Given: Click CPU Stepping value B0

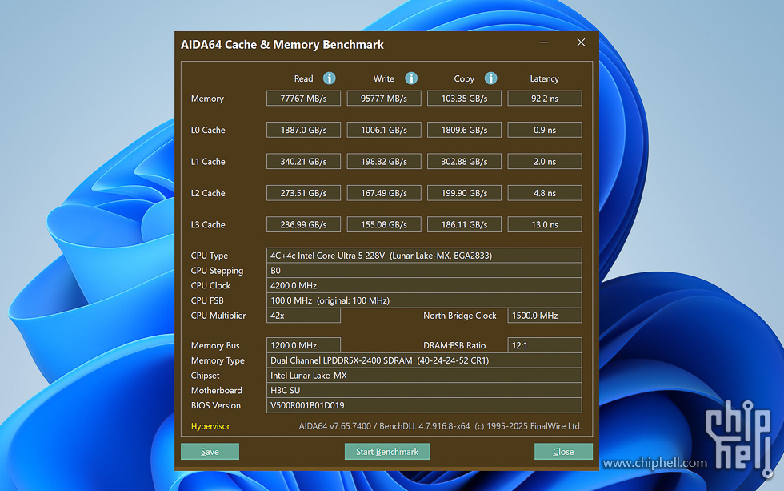Looking at the screenshot, I should tap(424, 270).
